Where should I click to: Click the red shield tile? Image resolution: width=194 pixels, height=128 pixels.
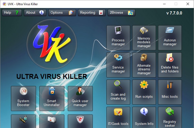click(x=80, y=121)
